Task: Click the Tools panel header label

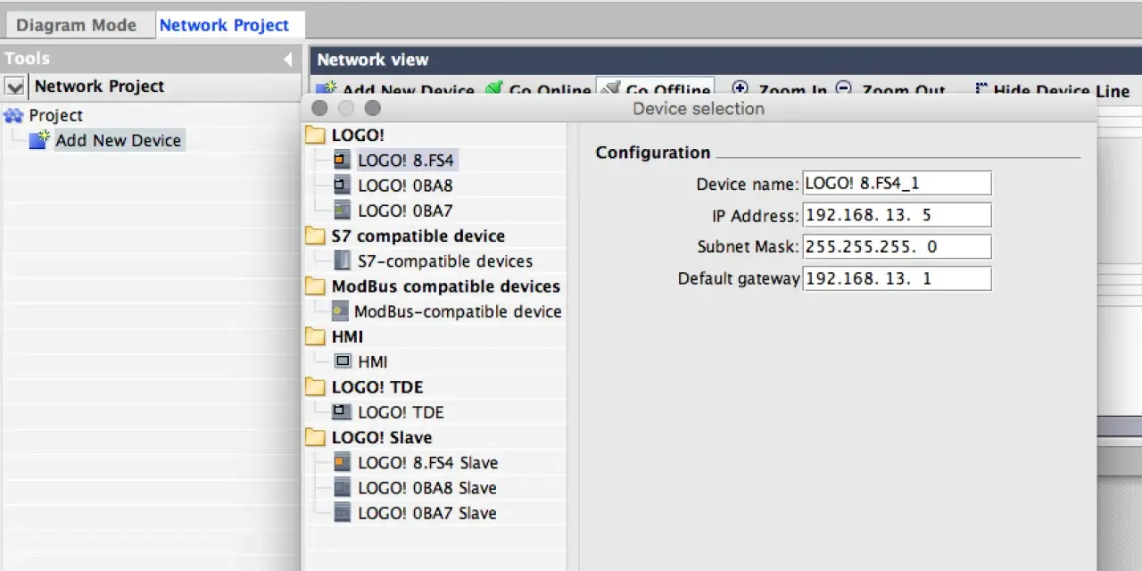Action: pos(27,59)
